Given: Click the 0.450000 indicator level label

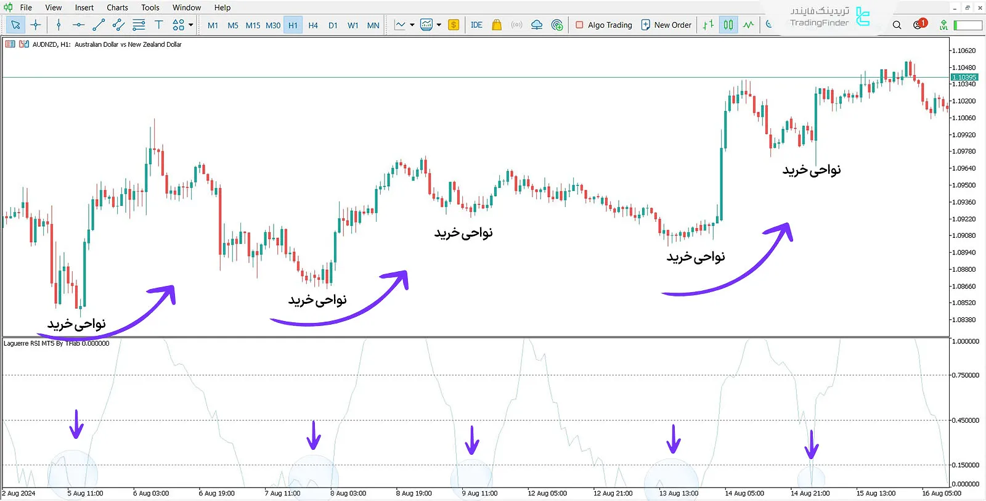Looking at the screenshot, I should 965,420.
